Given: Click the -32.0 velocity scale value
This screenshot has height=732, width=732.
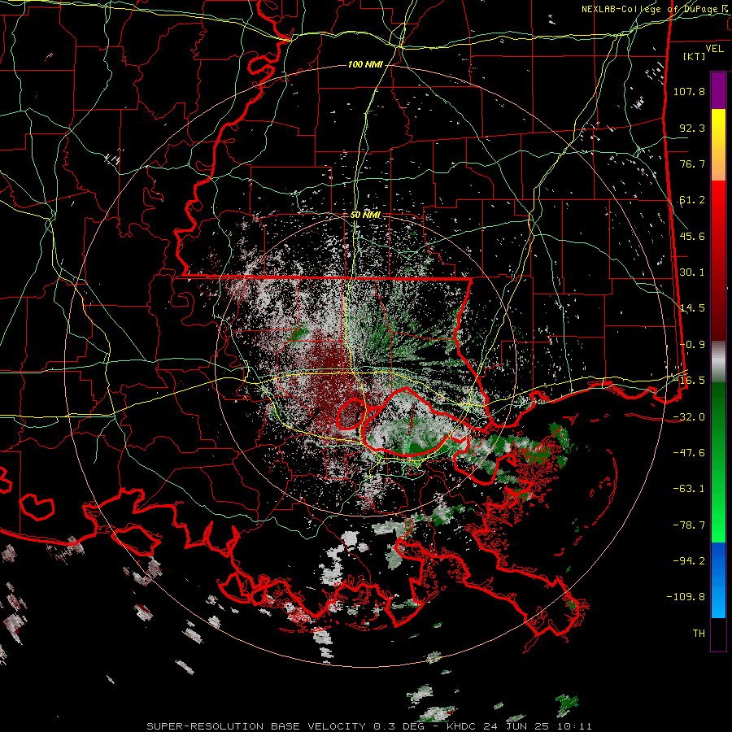Looking at the screenshot, I should [x=689, y=416].
